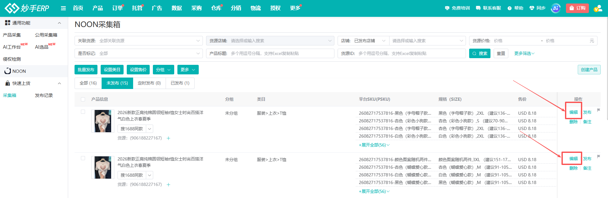Open 免费培训 in the top bar
Image resolution: width=608 pixels, height=198 pixels.
tap(457, 8)
